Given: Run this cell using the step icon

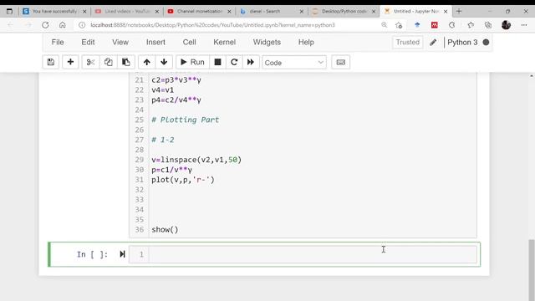Looking at the screenshot, I should point(122,254).
